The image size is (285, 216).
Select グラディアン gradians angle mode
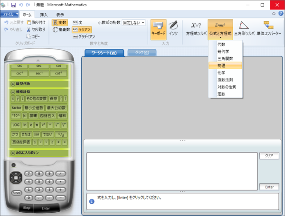tap(84, 36)
